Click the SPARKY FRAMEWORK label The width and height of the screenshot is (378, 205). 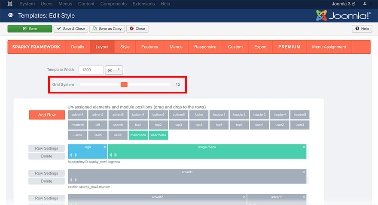click(x=36, y=47)
